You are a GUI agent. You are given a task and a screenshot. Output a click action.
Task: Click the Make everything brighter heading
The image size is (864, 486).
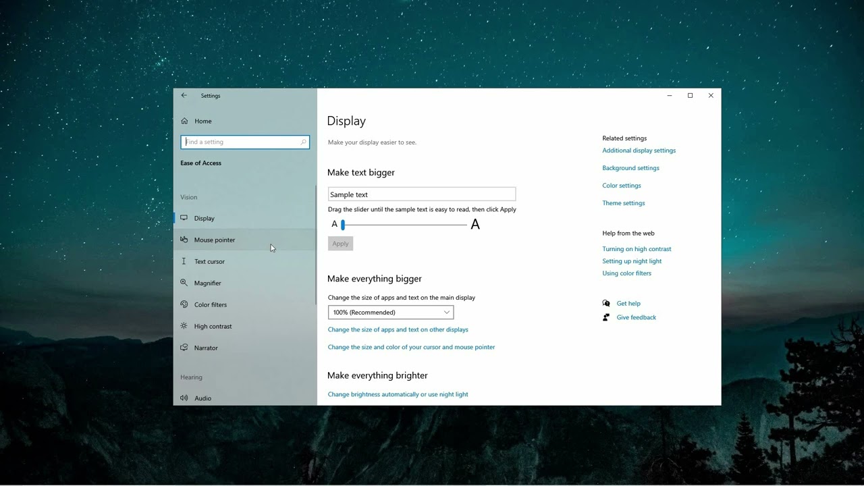(377, 375)
